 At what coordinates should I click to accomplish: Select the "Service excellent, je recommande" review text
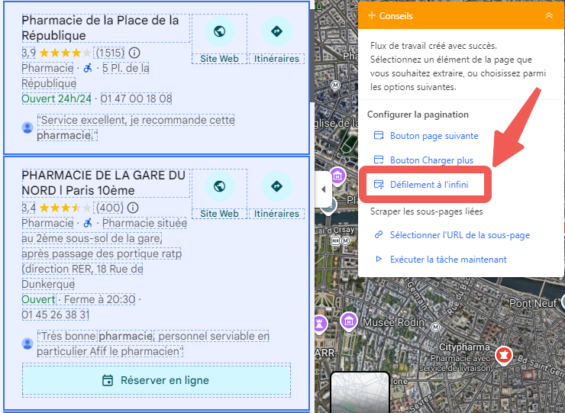point(136,127)
